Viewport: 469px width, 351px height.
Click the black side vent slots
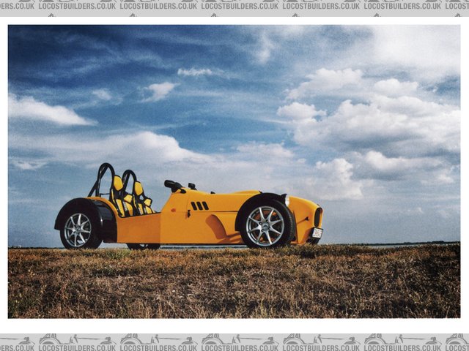pyautogui.click(x=199, y=206)
